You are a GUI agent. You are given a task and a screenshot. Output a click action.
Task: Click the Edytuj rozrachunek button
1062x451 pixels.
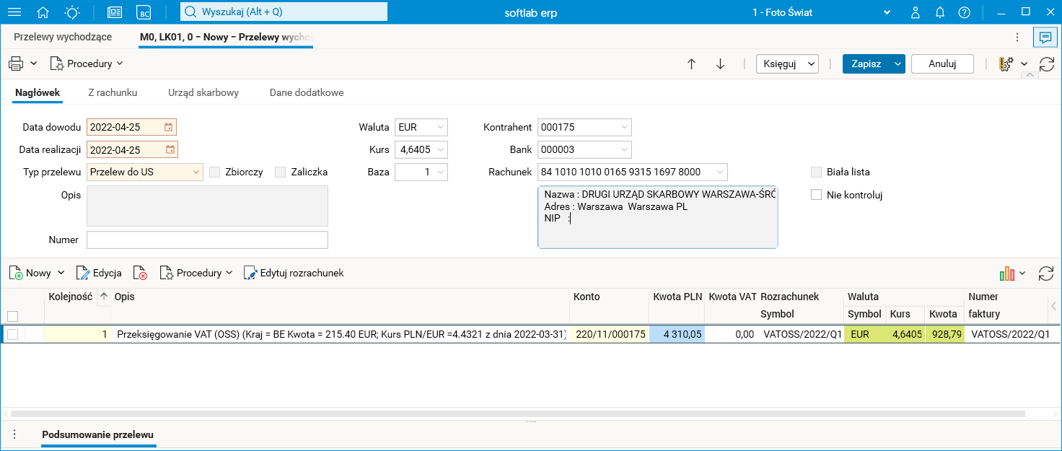tap(294, 273)
